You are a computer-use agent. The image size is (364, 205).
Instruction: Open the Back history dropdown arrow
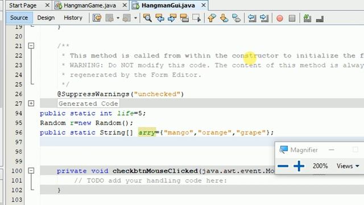pos(118,18)
